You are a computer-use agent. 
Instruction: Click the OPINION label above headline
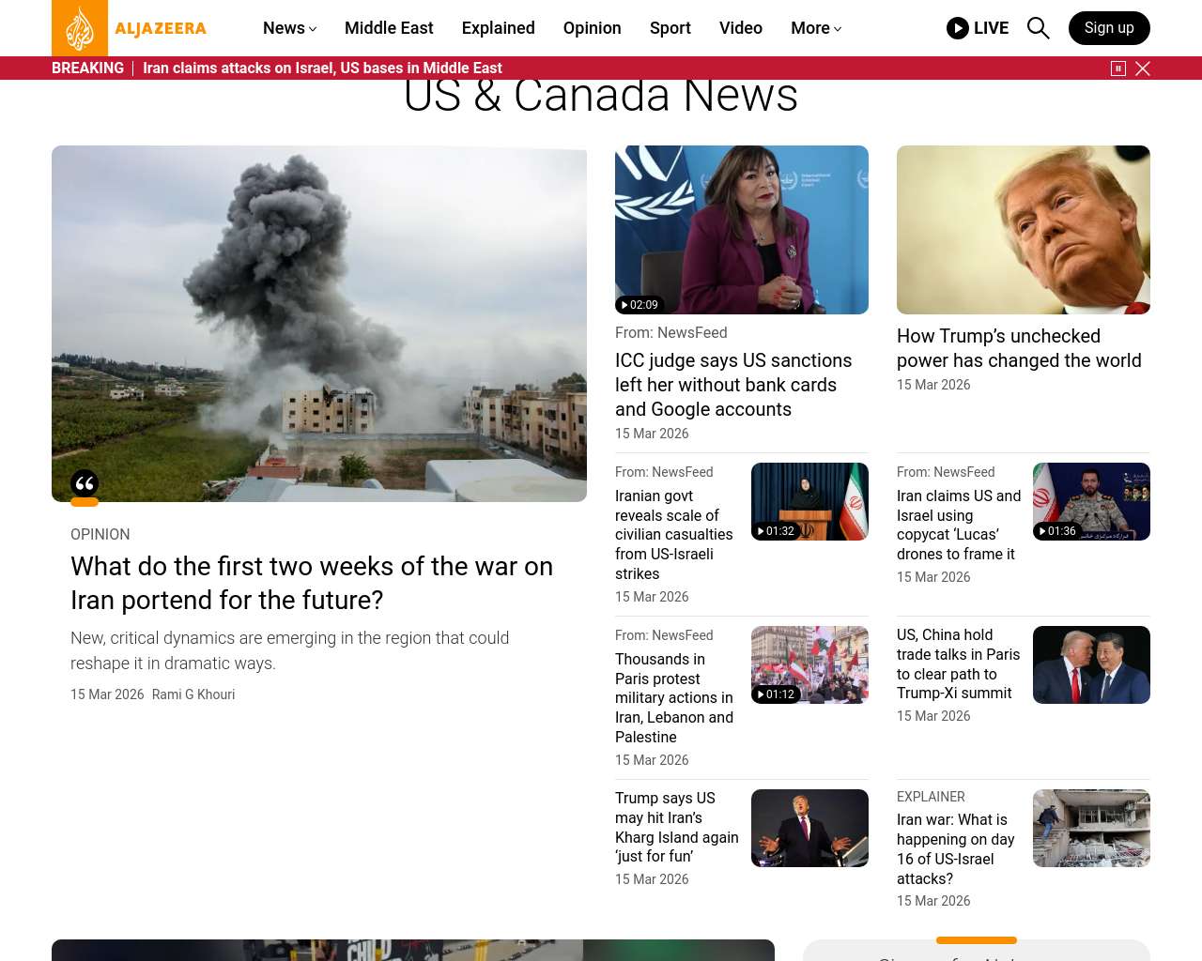coord(100,535)
